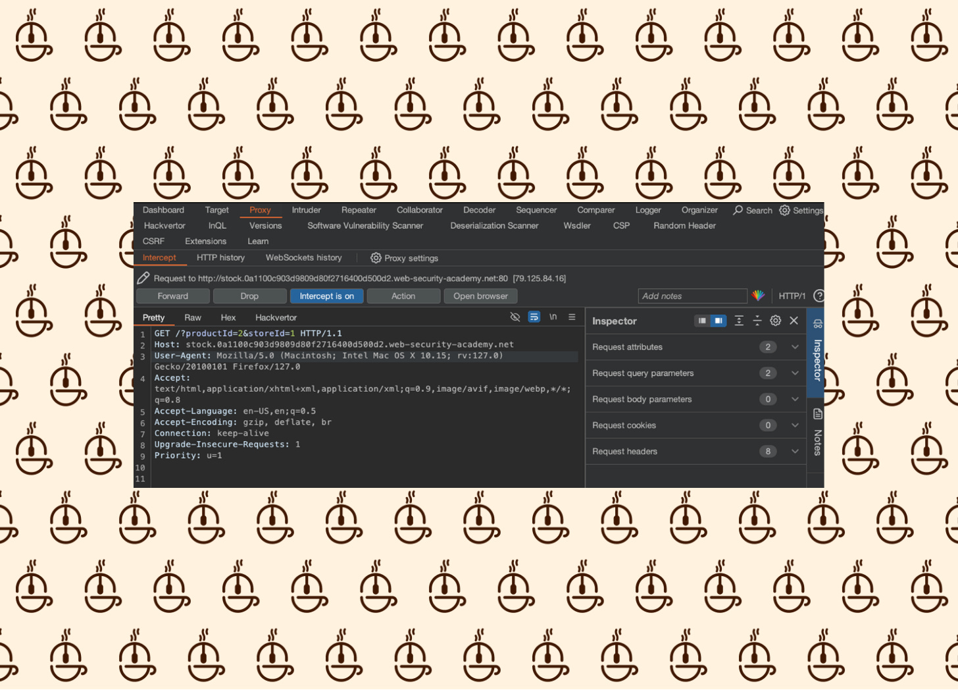This screenshot has width=958, height=690.
Task: Open the editor hamburger options menu
Action: pos(572,317)
